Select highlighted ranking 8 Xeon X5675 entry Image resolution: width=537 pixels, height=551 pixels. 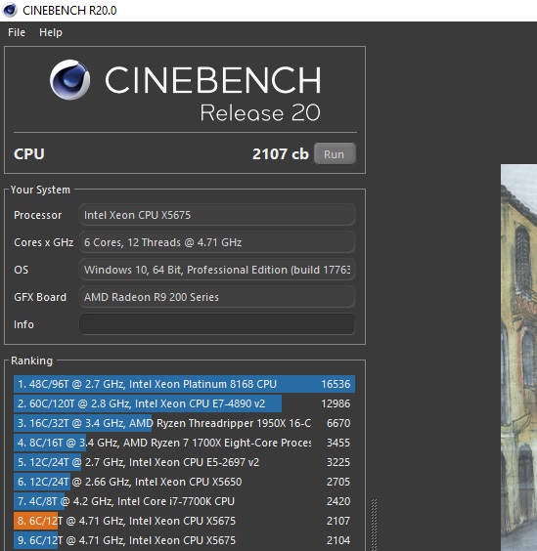184,521
